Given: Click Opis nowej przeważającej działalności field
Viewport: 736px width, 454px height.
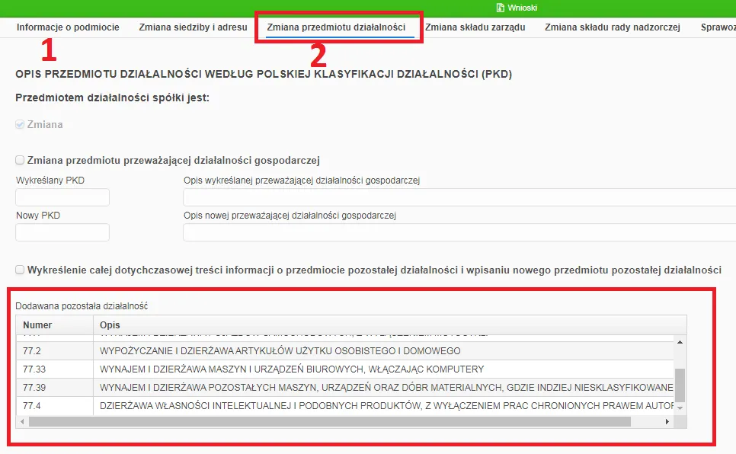Looking at the screenshot, I should tap(459, 232).
